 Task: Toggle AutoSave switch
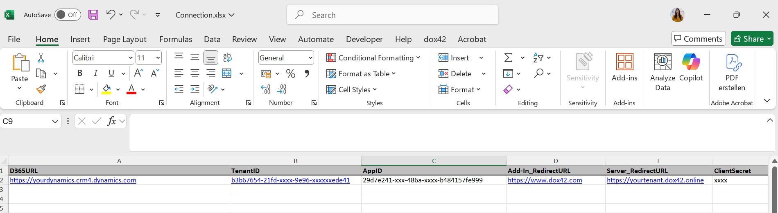click(68, 15)
